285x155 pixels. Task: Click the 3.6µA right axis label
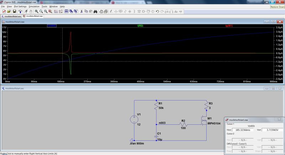coord(279,27)
